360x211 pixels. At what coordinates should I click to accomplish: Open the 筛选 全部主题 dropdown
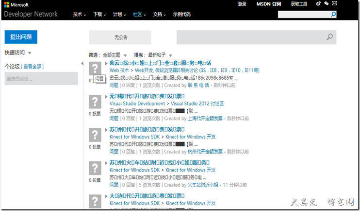(115, 55)
